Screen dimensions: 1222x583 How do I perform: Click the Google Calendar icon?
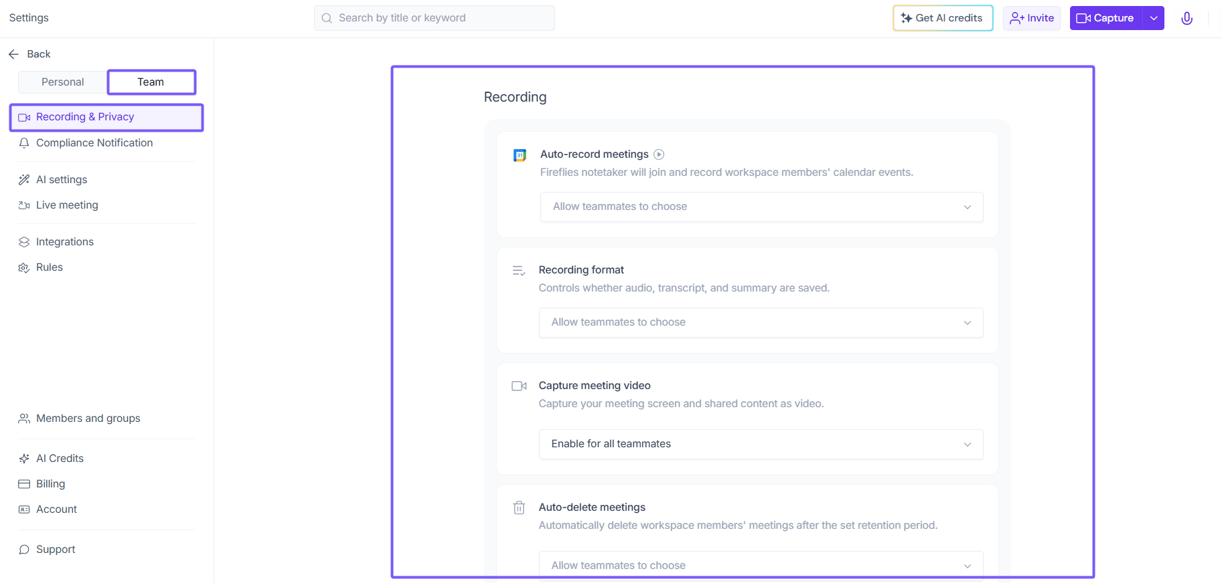520,155
